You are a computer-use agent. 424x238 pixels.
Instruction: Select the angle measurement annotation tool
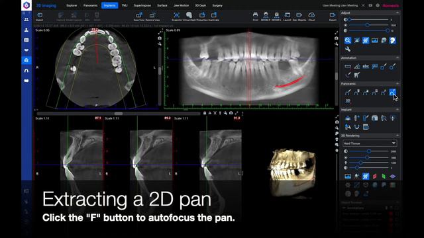pyautogui.click(x=356, y=66)
